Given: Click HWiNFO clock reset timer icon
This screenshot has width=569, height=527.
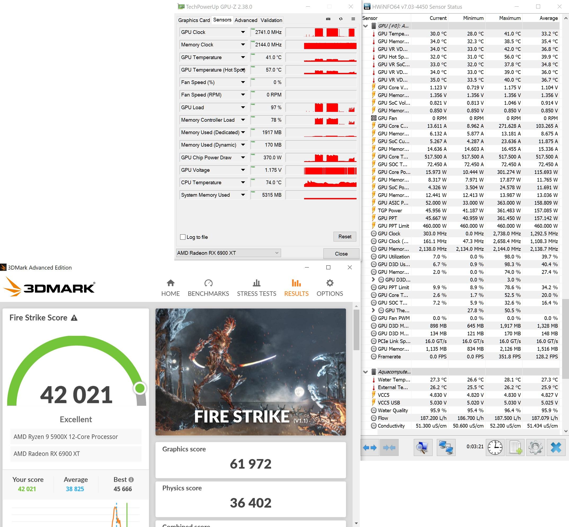Looking at the screenshot, I should (x=495, y=447).
